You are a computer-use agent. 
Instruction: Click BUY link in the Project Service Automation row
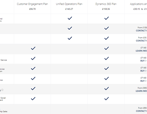click(143, 71)
